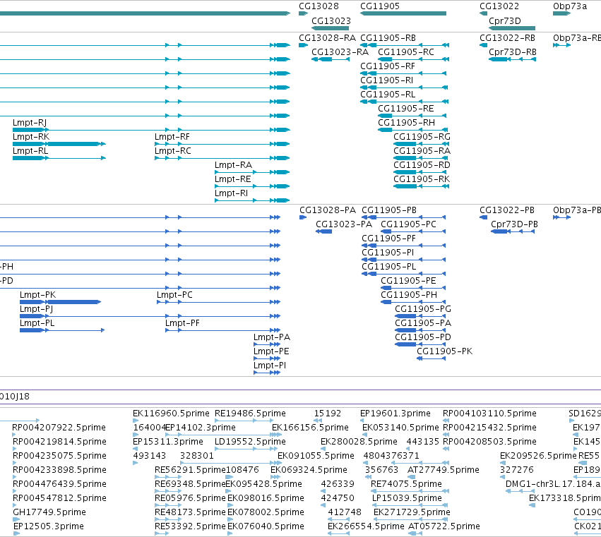Viewport: 601px width, 537px height.
Task: Click EST EP12505.3prime
Action: (48, 526)
